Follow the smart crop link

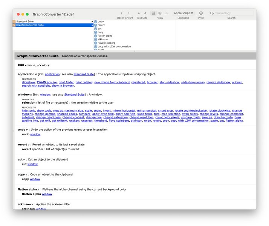coord(165,111)
